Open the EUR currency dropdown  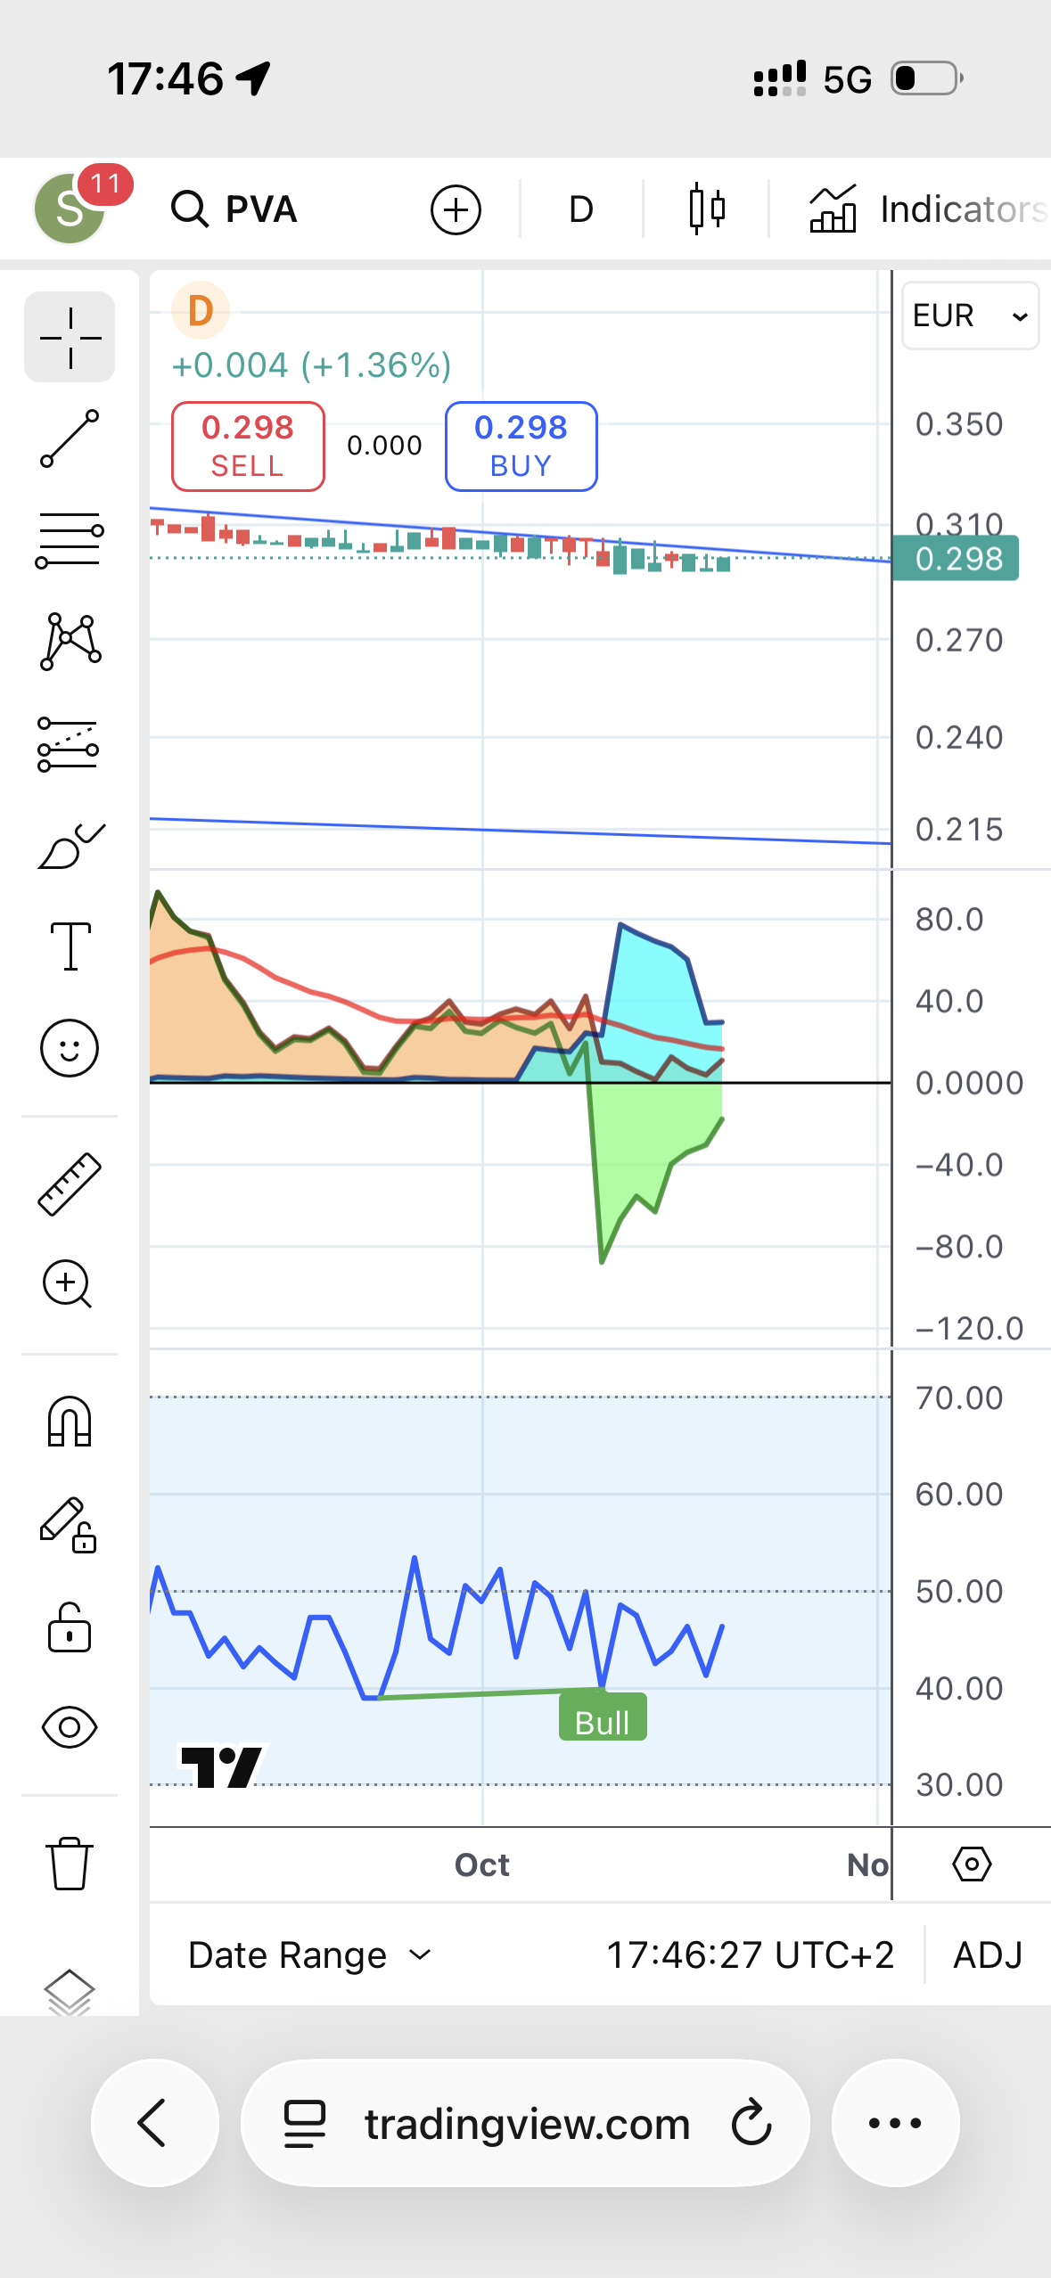[x=970, y=315]
